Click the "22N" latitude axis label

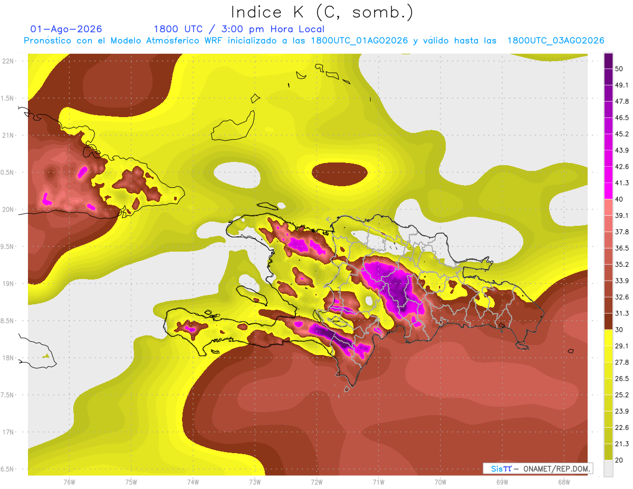coord(8,61)
